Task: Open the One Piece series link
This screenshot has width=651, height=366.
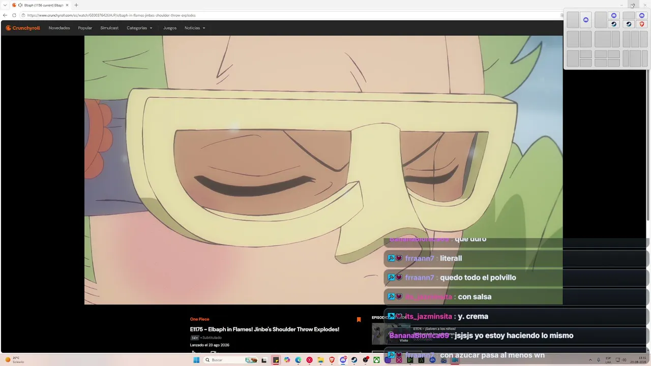Action: [199, 319]
